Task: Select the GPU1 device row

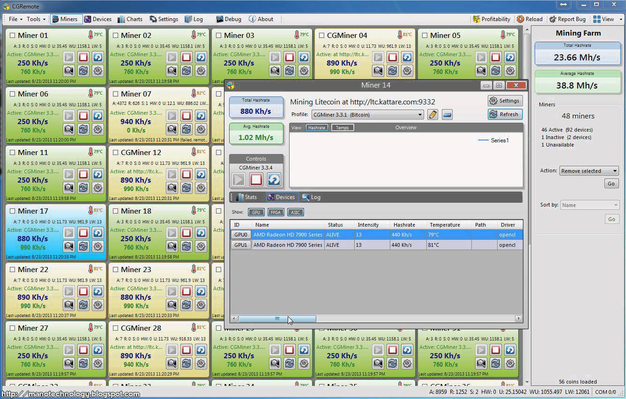Action: click(376, 245)
